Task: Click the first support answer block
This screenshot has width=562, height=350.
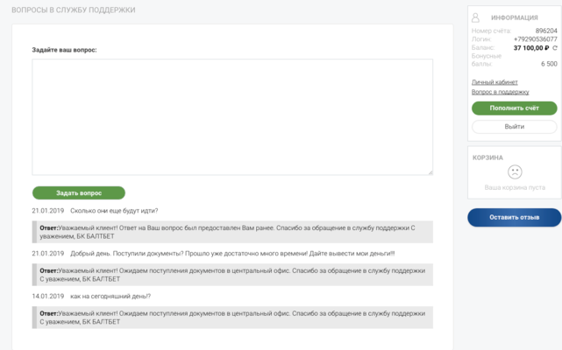Action: pos(232,232)
